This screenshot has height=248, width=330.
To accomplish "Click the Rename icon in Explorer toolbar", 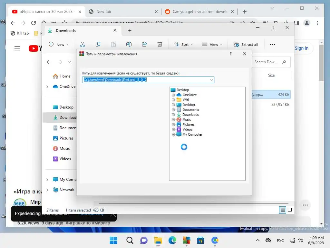I will pos(129,44).
